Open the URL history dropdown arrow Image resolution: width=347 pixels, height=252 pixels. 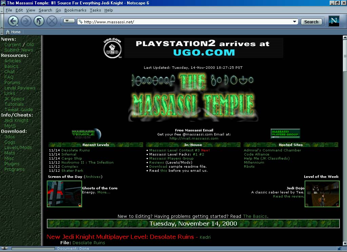tap(294, 22)
